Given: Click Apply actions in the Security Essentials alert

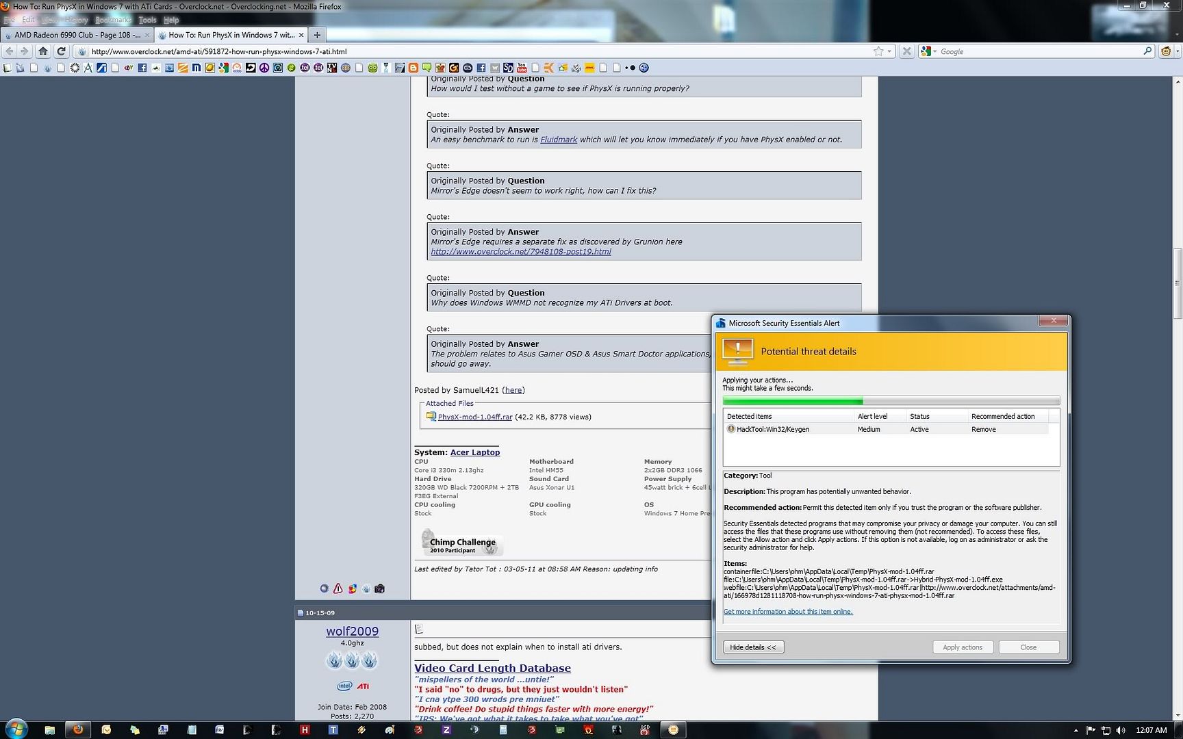Looking at the screenshot, I should 963,647.
